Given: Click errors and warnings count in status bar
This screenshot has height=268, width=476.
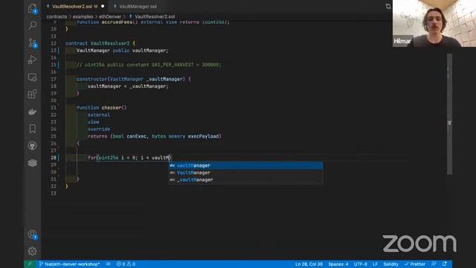Looking at the screenshot, I should pyautogui.click(x=126, y=264).
